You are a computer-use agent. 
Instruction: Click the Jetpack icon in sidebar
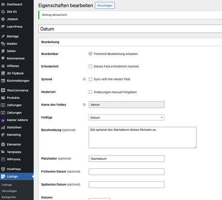point(3,19)
